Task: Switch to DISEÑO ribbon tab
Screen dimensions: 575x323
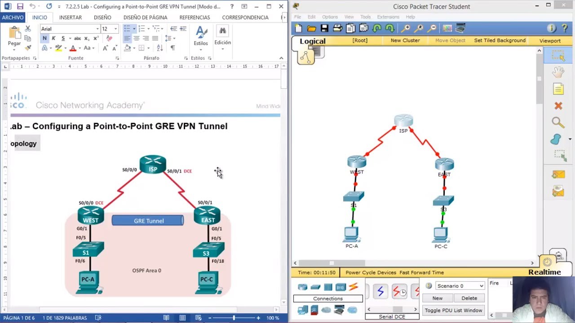Action: point(102,17)
